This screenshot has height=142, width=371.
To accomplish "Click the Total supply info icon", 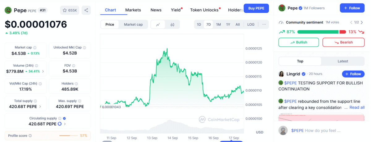I will click(35, 101).
